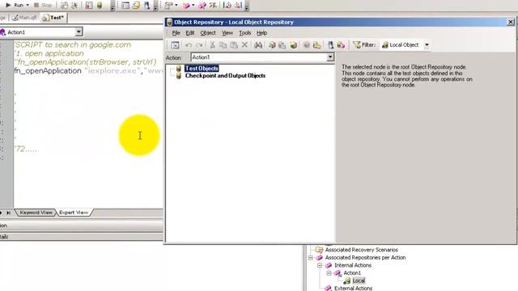Select Associated Recovery Scenarios tree item

point(362,250)
